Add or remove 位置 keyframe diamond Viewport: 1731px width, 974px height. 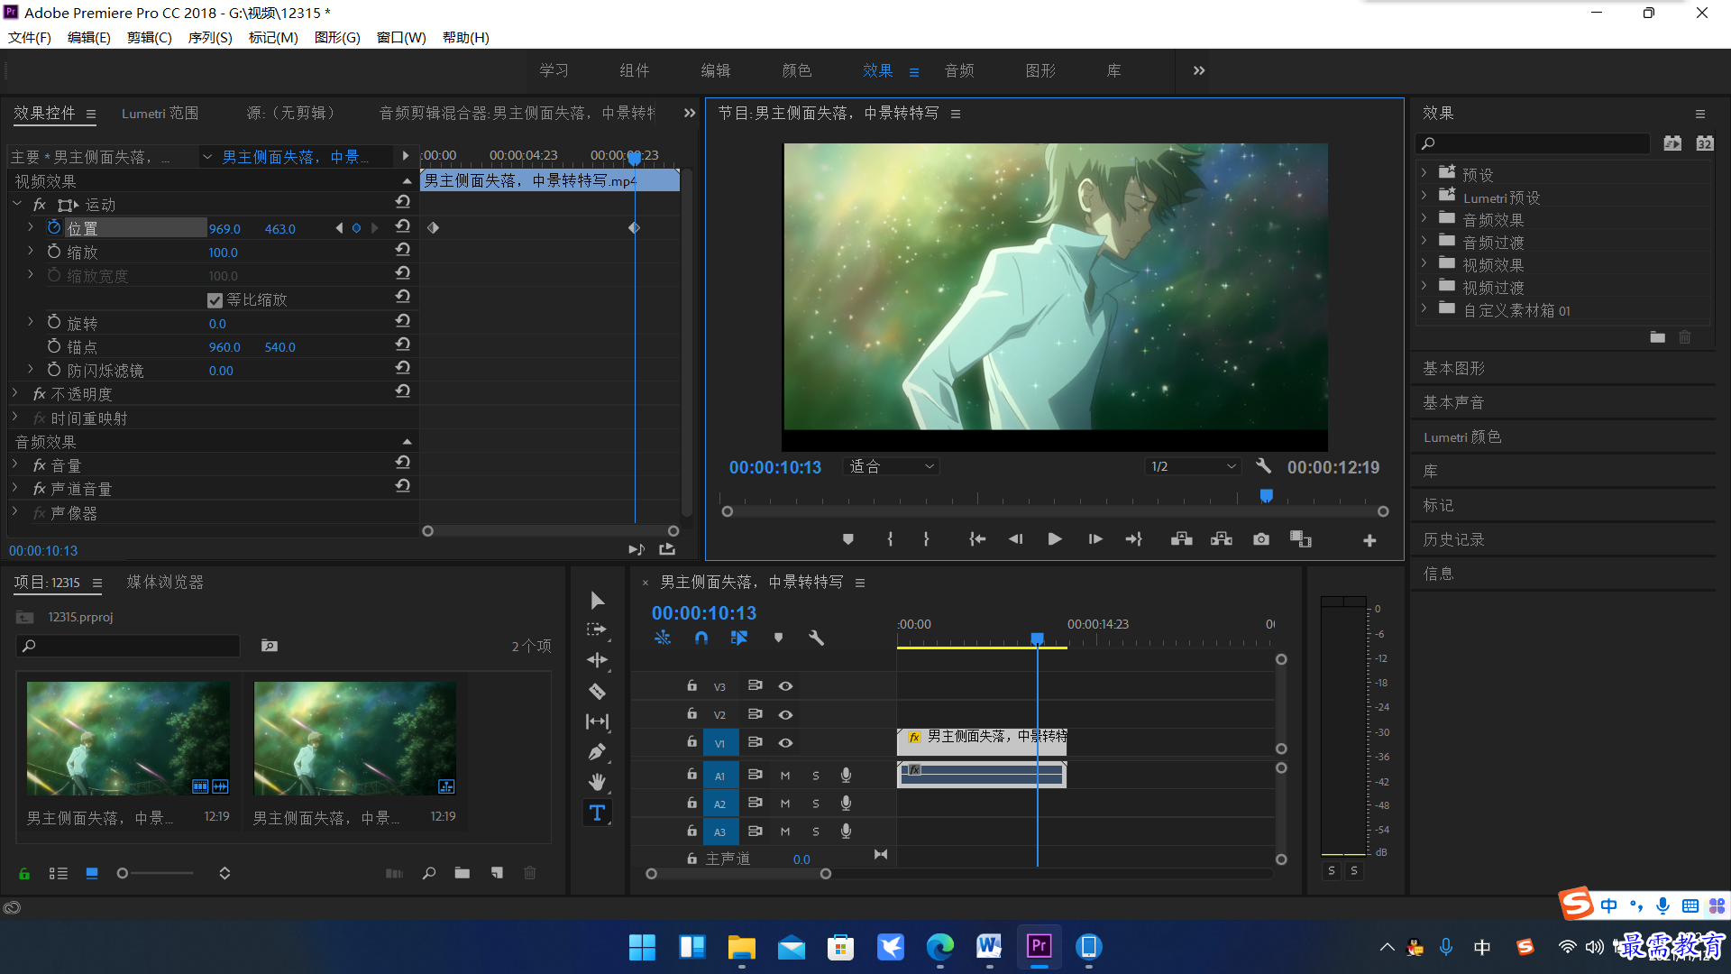357,228
